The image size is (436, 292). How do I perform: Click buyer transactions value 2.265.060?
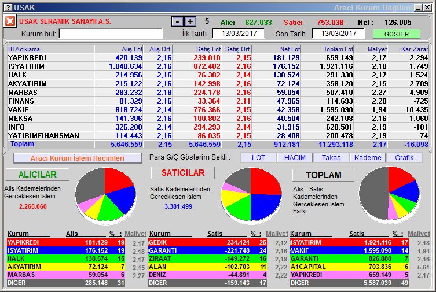click(33, 206)
